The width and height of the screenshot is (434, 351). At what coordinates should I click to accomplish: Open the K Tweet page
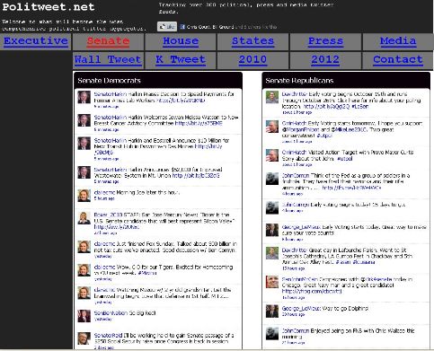(181, 59)
